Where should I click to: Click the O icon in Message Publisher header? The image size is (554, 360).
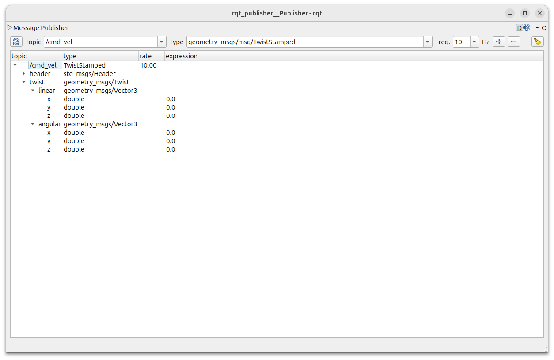[x=544, y=28]
